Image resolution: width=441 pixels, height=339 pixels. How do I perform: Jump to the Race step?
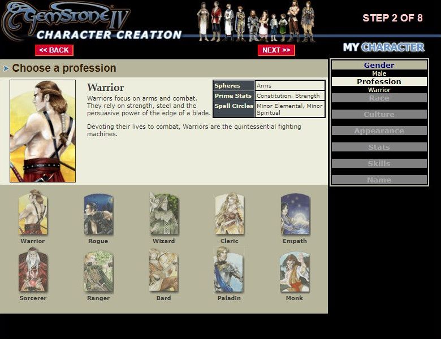click(379, 98)
